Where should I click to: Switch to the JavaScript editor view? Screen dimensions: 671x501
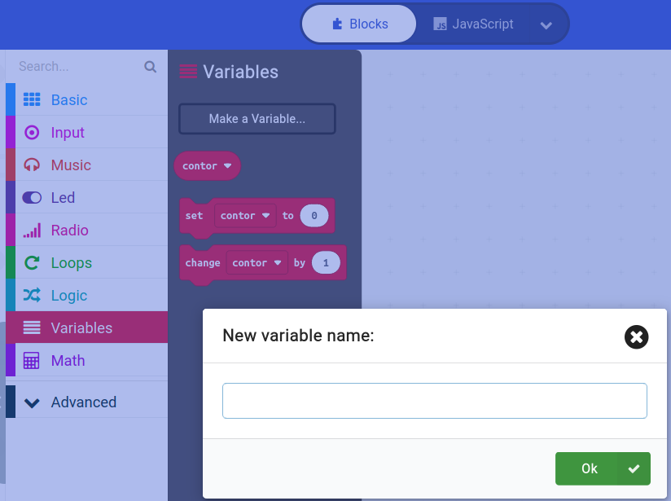coord(474,24)
